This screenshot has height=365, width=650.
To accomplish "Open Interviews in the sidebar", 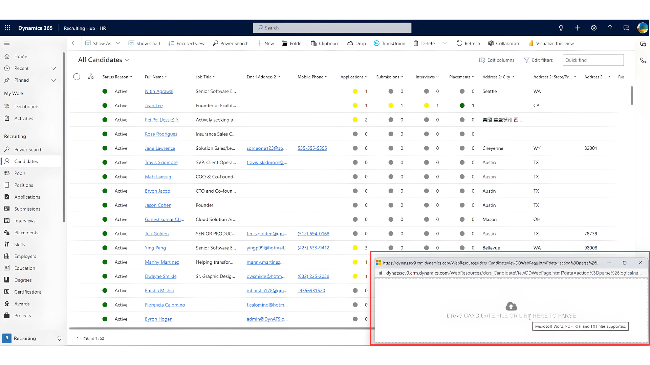I will coord(25,221).
